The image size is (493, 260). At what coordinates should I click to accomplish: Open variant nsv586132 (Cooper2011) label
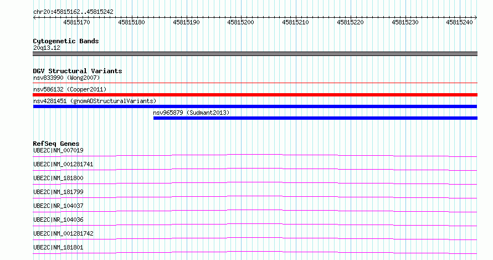pyautogui.click(x=70, y=89)
